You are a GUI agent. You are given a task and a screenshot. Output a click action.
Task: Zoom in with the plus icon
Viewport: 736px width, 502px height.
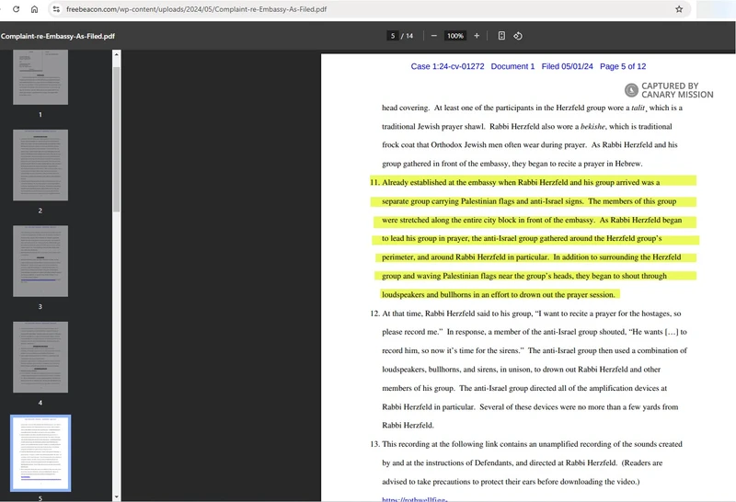477,36
